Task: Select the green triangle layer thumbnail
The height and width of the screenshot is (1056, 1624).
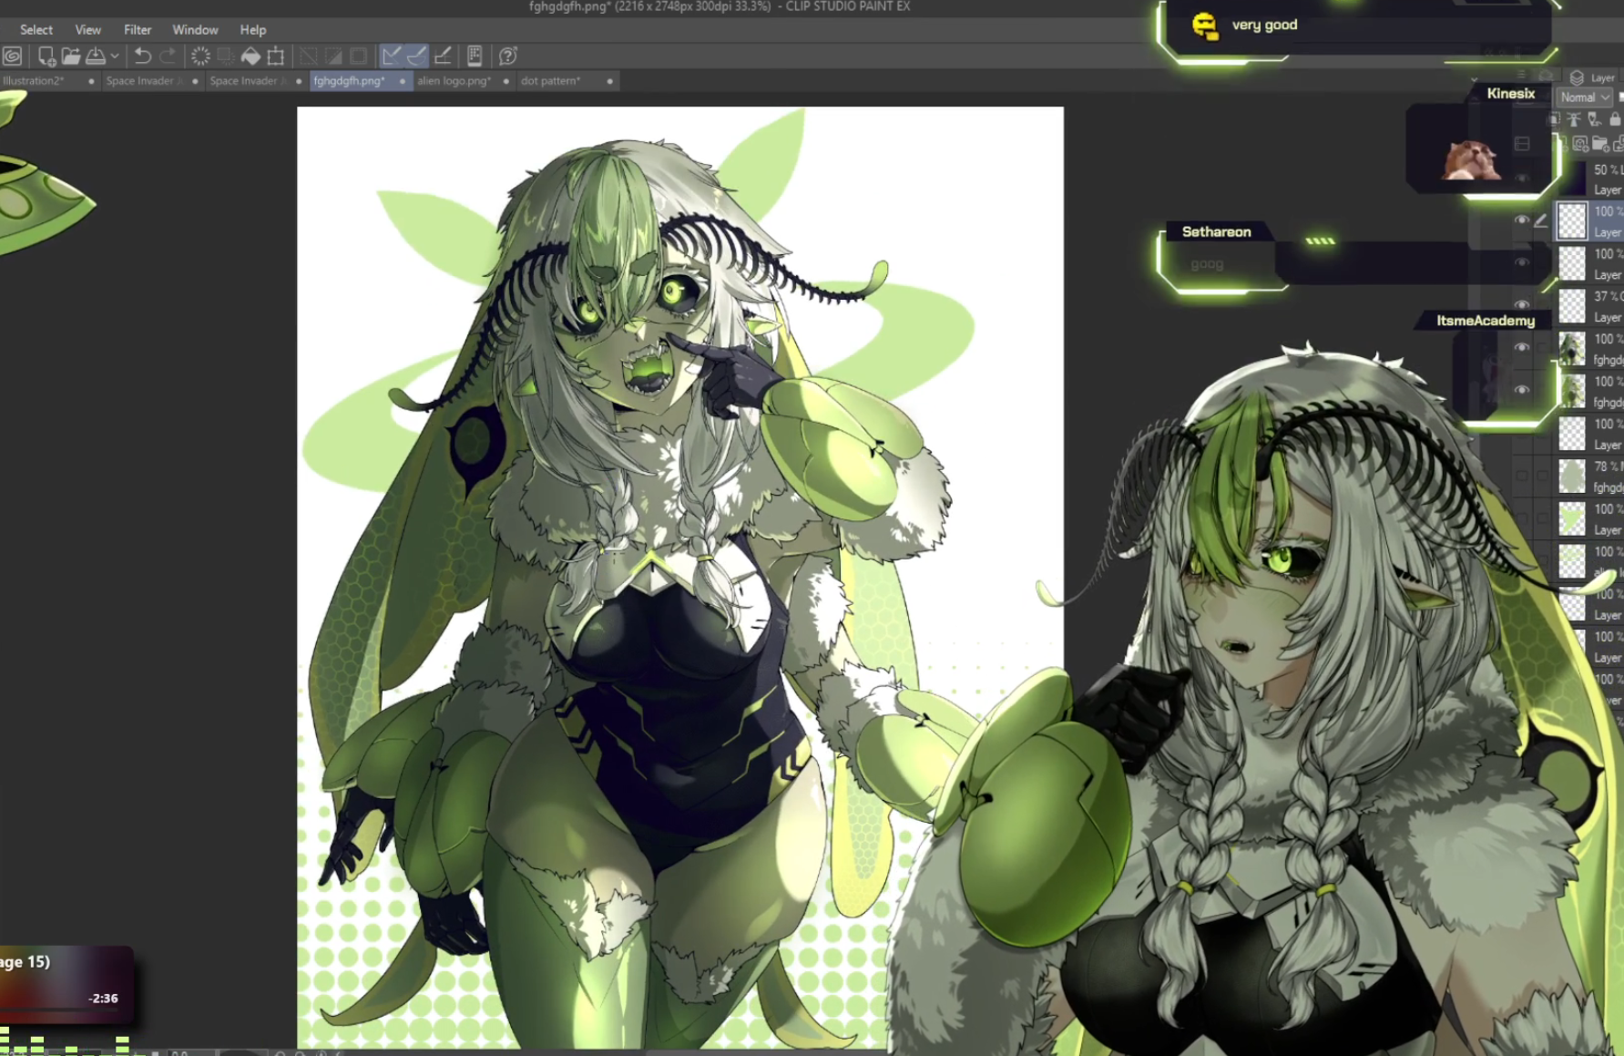Action: [1572, 519]
